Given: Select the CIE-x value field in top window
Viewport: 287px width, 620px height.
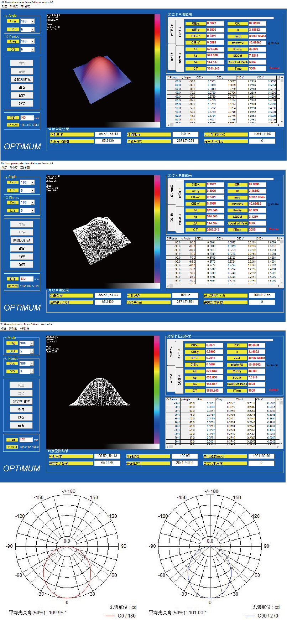Looking at the screenshot, I should click(x=215, y=24).
